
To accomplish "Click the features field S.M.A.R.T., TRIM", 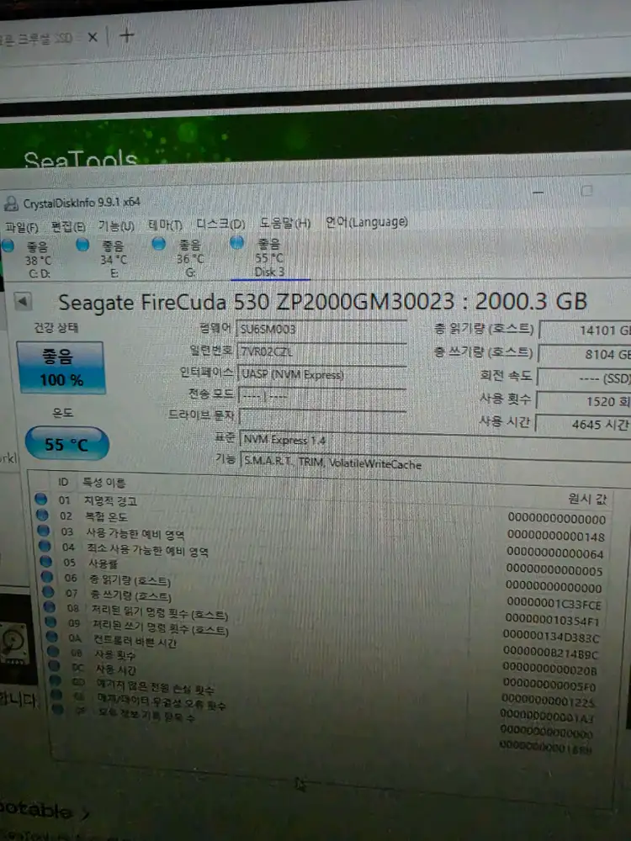I will click(x=435, y=463).
